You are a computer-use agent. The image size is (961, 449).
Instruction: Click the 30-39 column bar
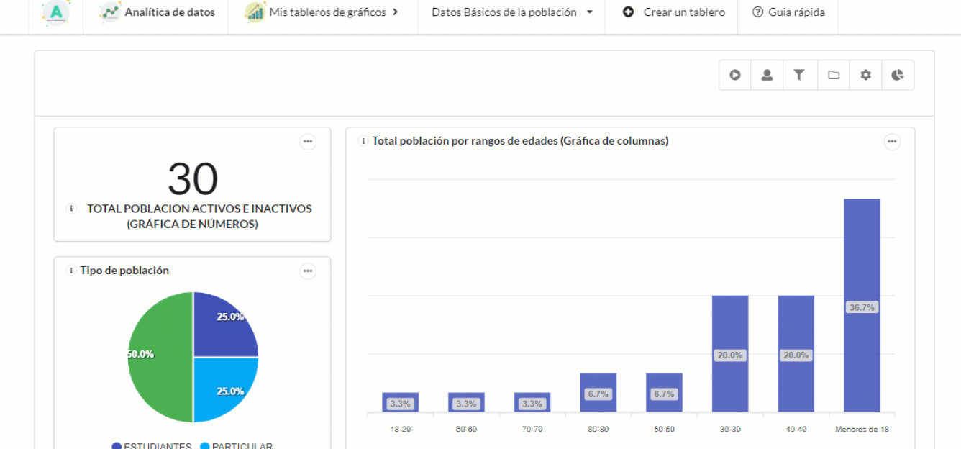pyautogui.click(x=730, y=354)
